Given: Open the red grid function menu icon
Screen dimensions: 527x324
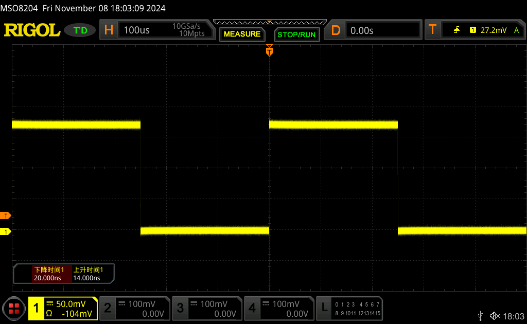Looking at the screenshot, I should point(14,309).
